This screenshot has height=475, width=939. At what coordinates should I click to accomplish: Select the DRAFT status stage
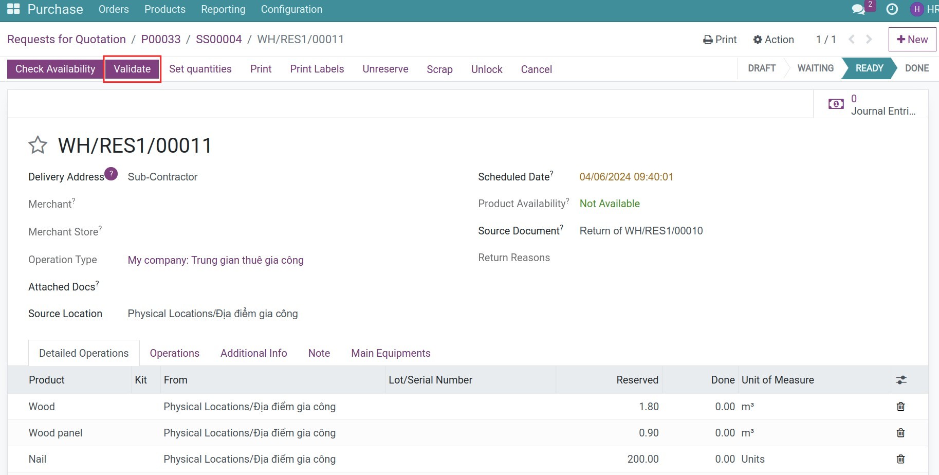click(x=762, y=68)
